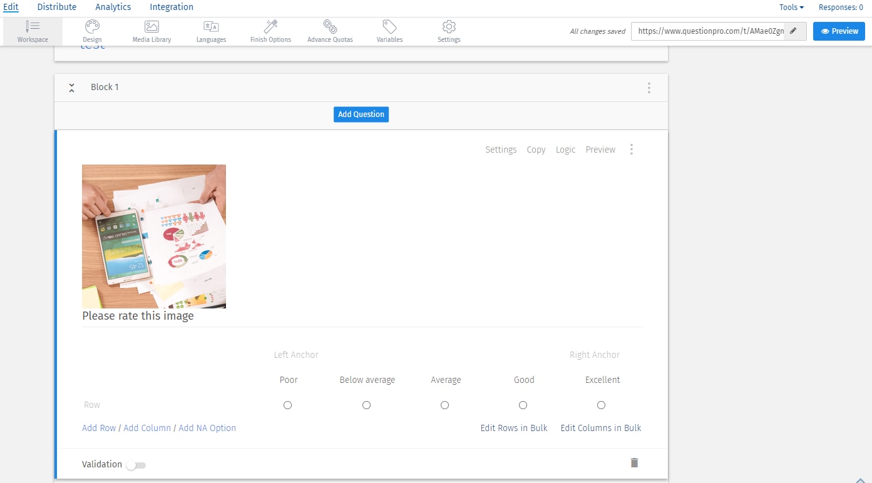Open the Media Library

point(151,31)
